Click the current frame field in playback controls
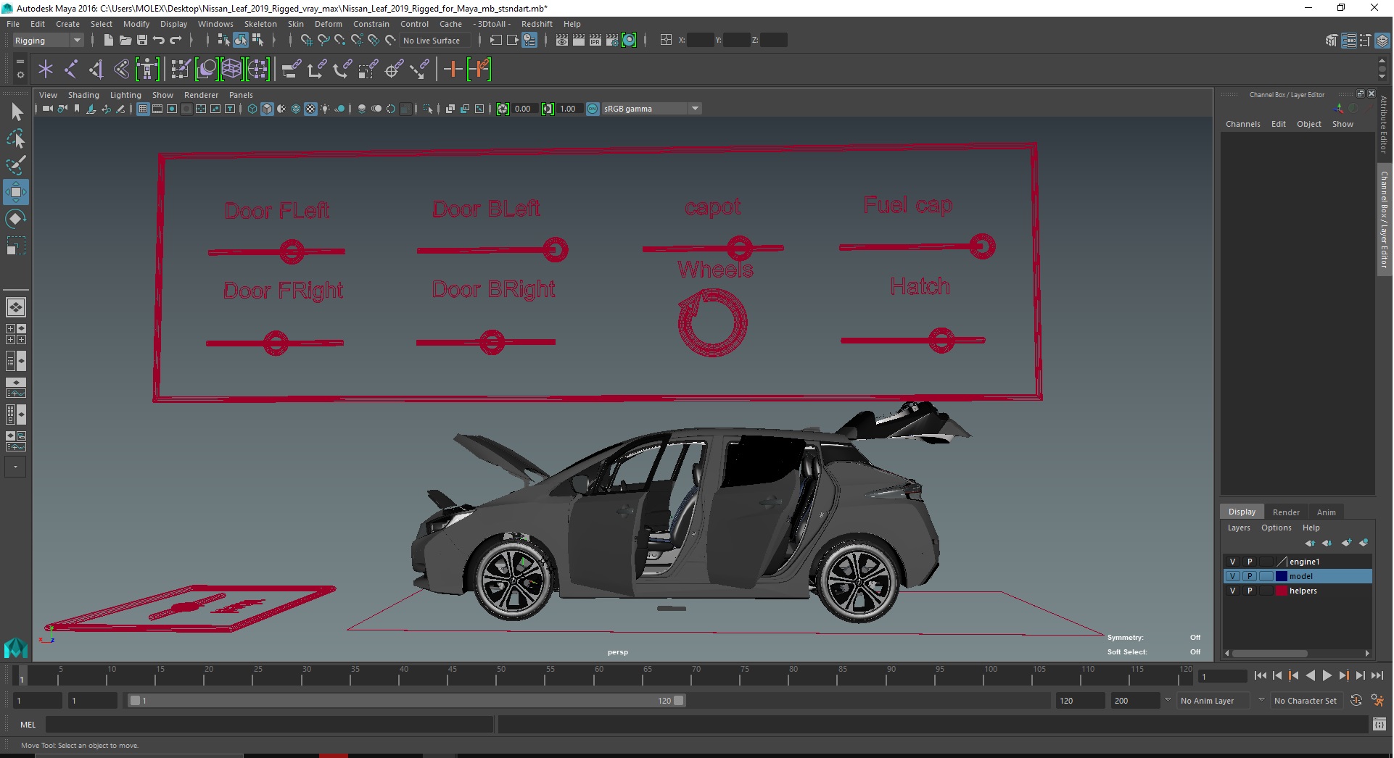Viewport: 1394px width, 758px height. pos(1223,677)
